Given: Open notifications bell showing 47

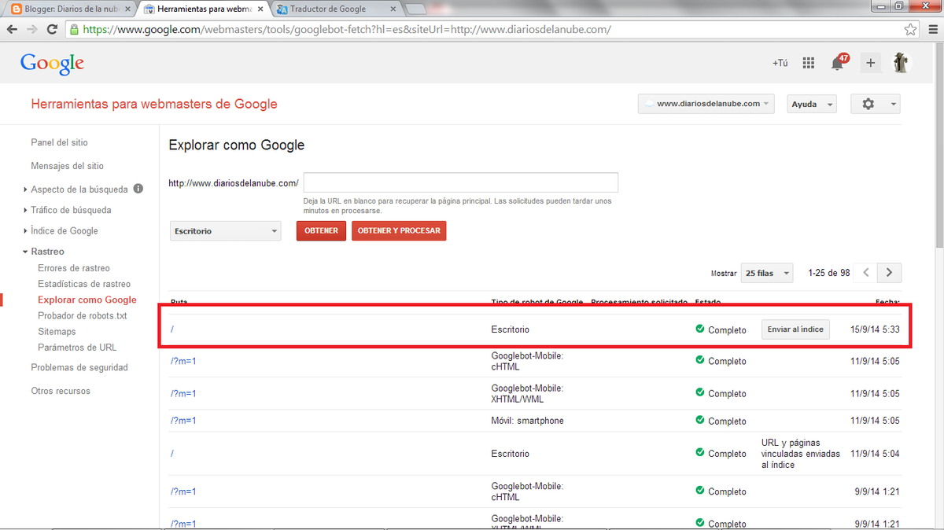Looking at the screenshot, I should click(x=838, y=64).
